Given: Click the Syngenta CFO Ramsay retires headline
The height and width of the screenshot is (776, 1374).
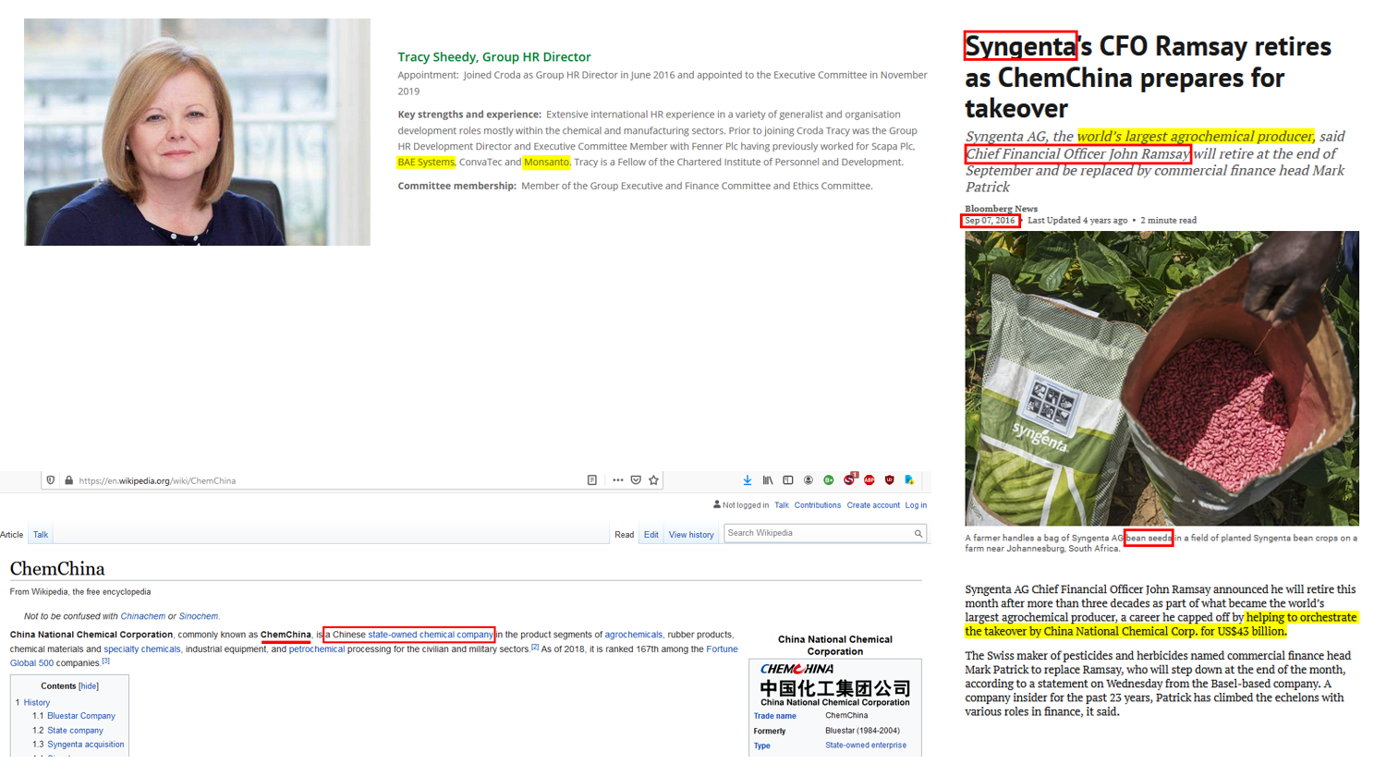Looking at the screenshot, I should click(x=1149, y=77).
